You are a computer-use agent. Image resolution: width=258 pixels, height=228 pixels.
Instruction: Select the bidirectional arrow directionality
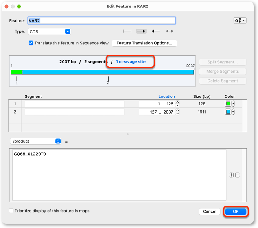pyautogui.click(x=170, y=31)
